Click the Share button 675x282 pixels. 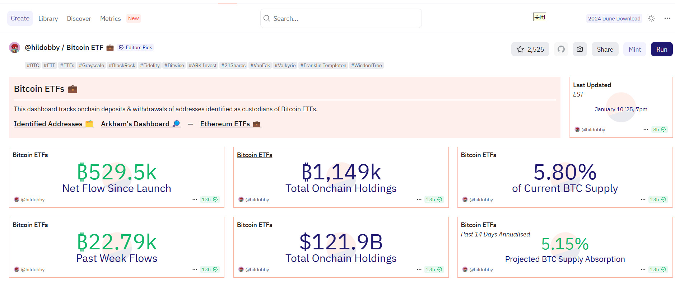point(605,50)
